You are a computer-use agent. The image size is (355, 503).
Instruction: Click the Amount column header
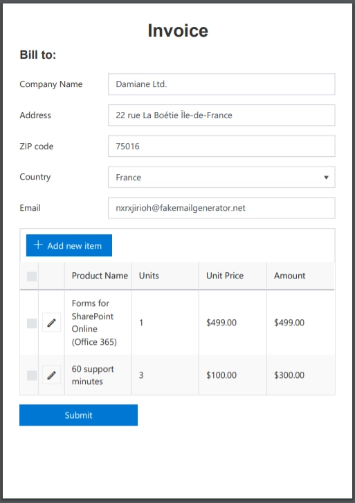point(301,276)
